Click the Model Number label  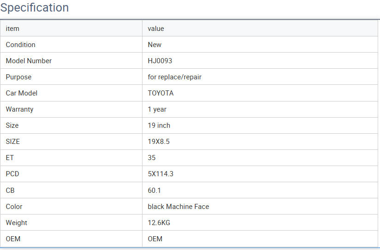pyautogui.click(x=29, y=61)
